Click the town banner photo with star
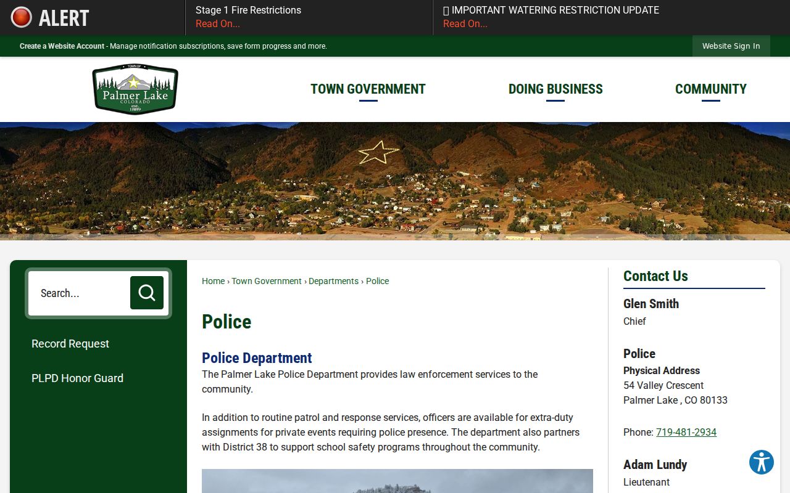The height and width of the screenshot is (493, 790). click(x=395, y=181)
